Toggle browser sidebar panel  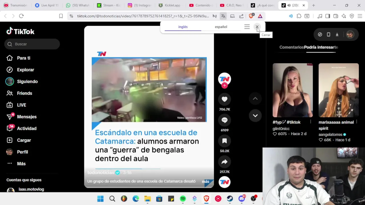pyautogui.click(x=328, y=16)
